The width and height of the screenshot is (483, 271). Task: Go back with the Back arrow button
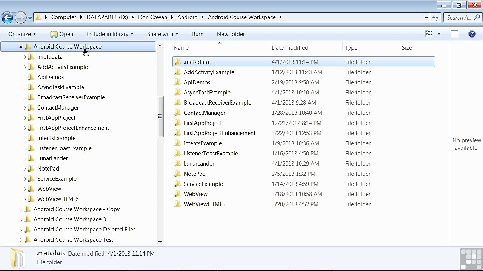7,17
